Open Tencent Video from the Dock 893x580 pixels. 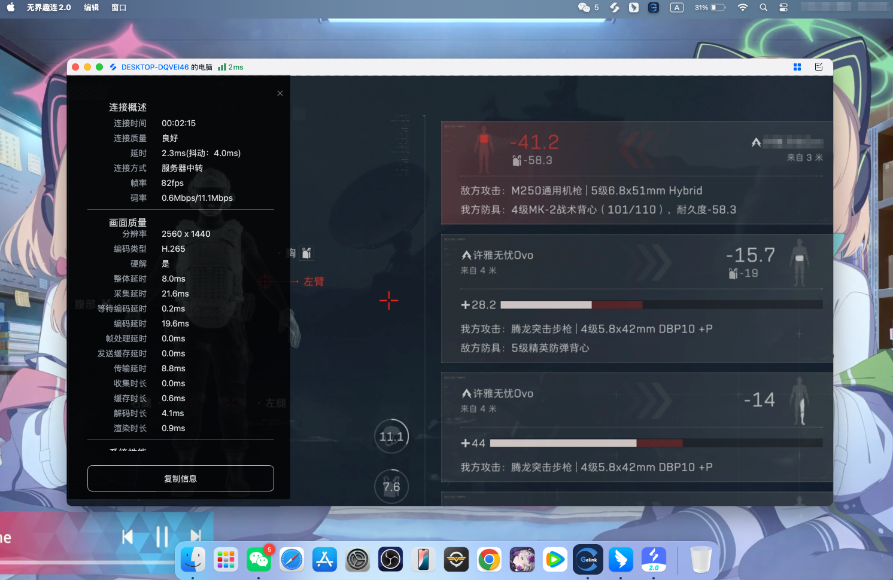(555, 560)
